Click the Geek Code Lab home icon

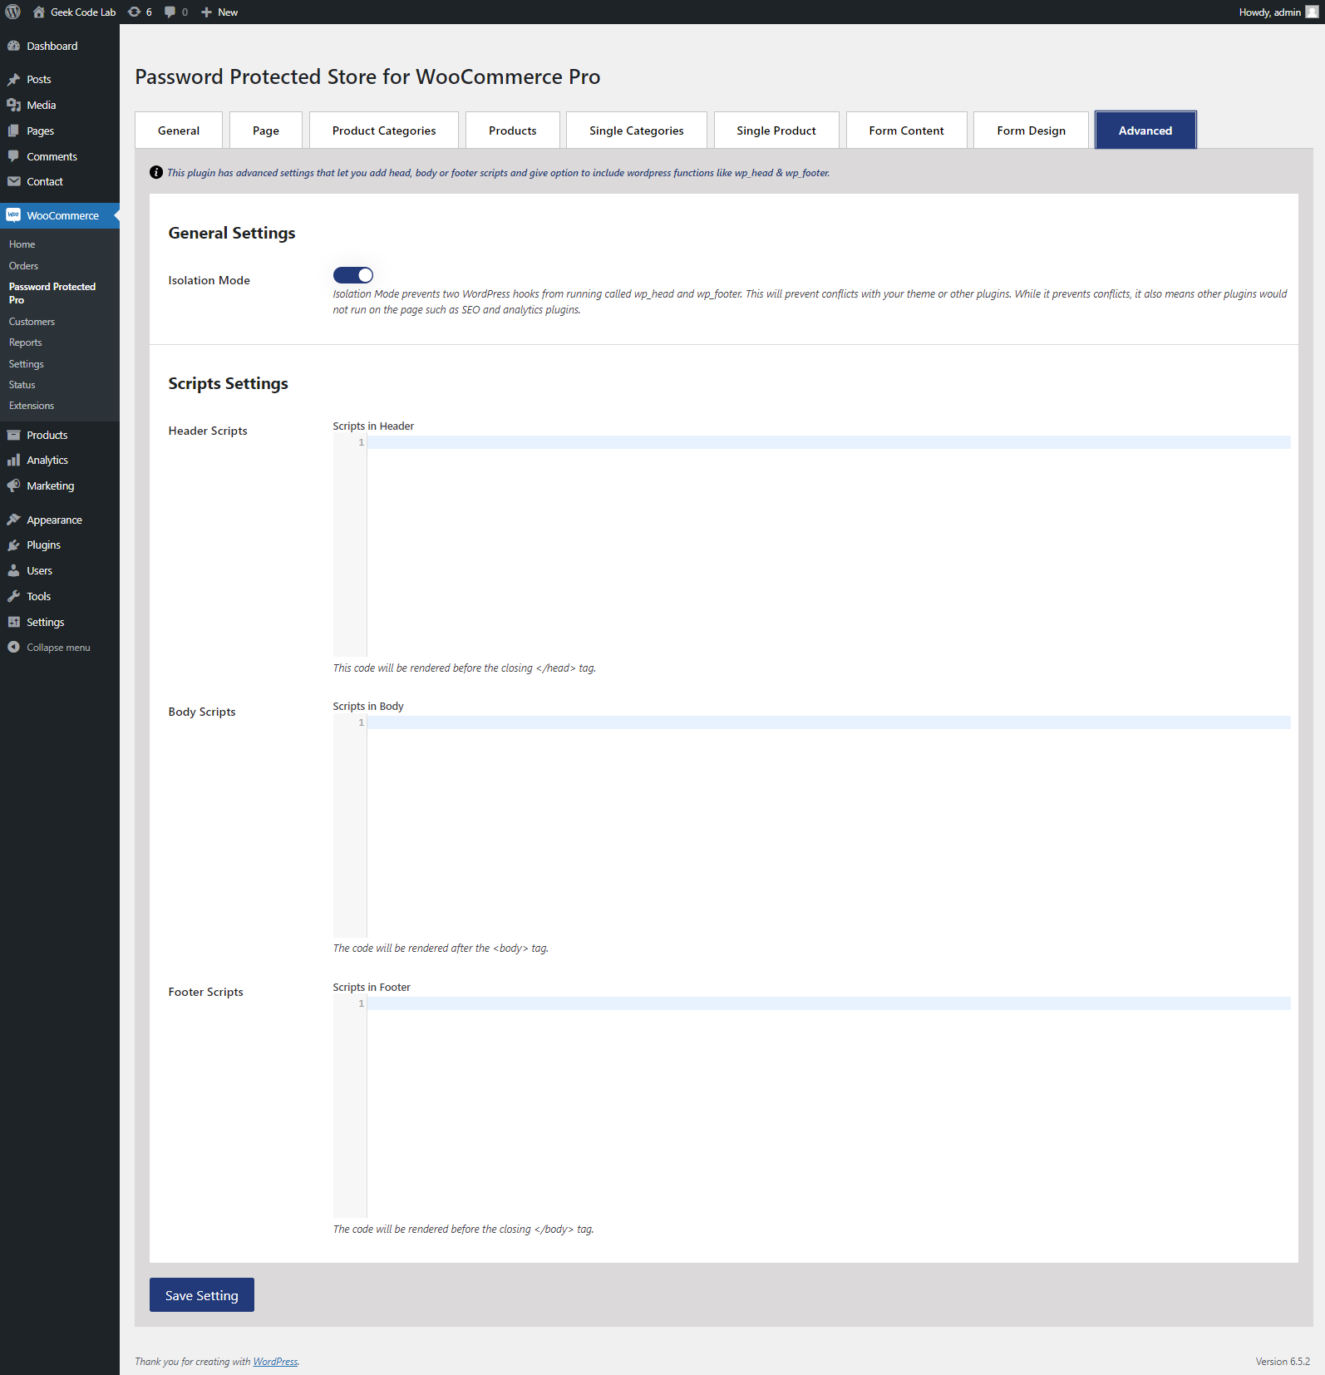[x=39, y=12]
